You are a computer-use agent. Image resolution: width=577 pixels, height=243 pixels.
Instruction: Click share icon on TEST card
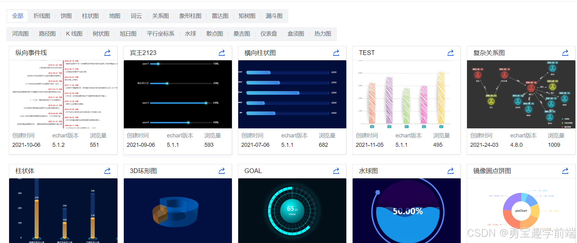point(450,53)
